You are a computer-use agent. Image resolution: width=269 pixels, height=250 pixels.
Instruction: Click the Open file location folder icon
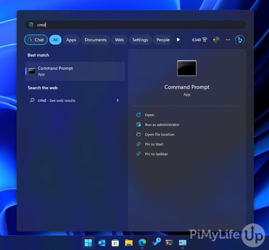pos(138,134)
